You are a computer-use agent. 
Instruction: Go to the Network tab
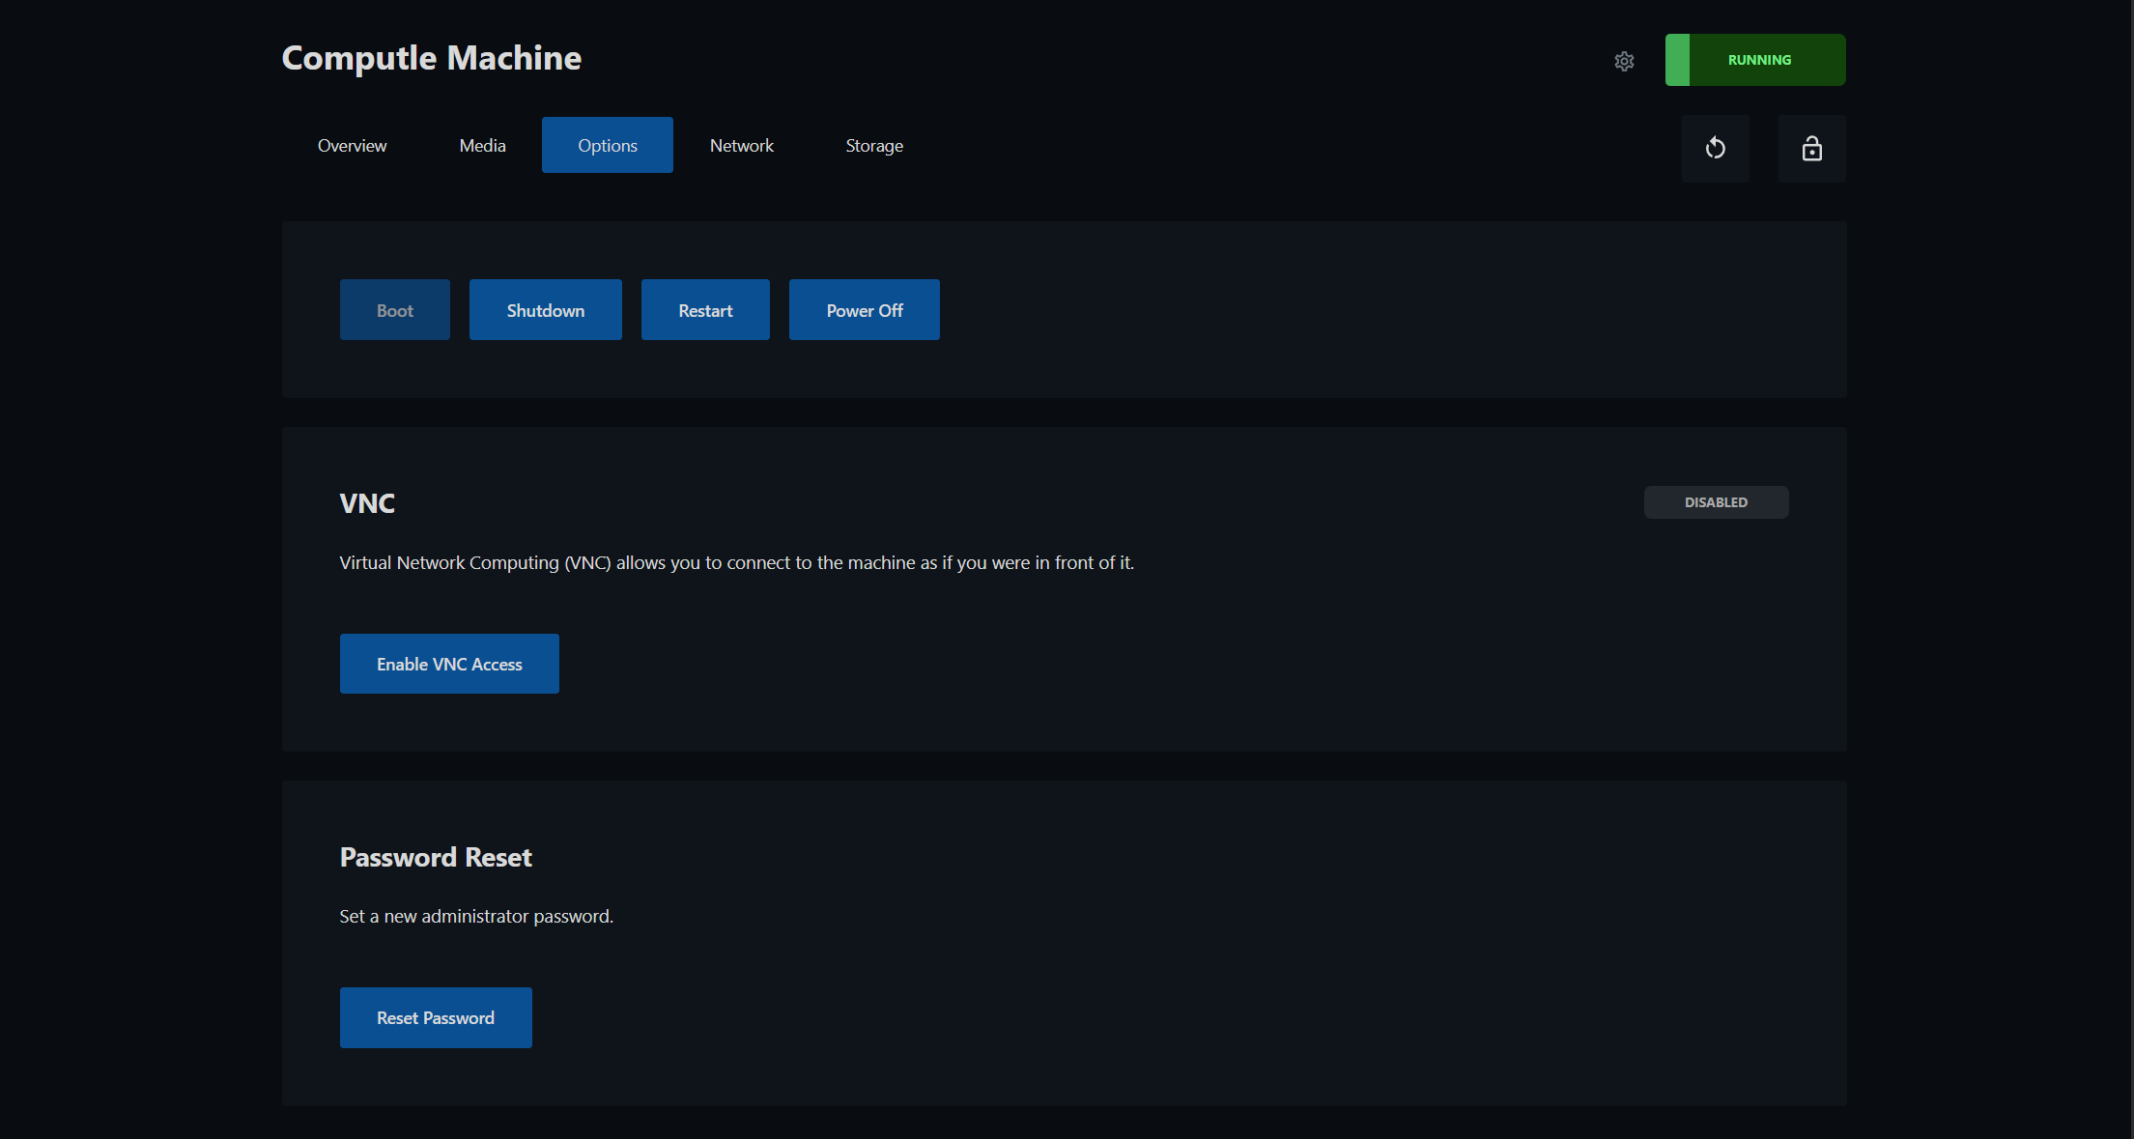tap(741, 145)
